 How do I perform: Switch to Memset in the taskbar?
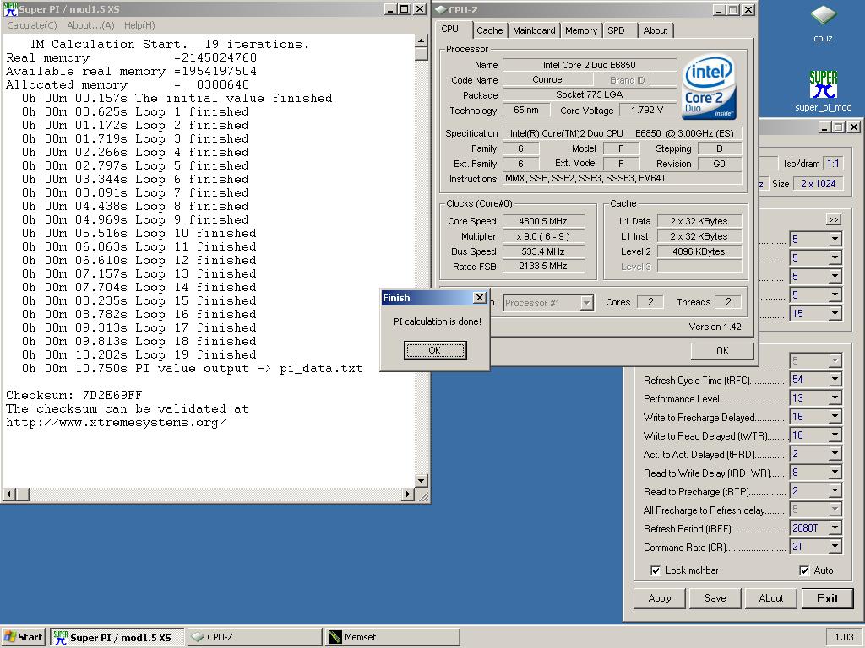tap(392, 637)
